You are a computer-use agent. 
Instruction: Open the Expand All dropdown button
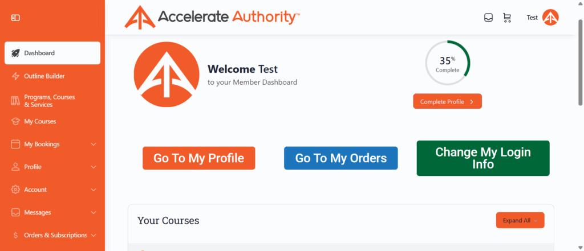tap(520, 220)
